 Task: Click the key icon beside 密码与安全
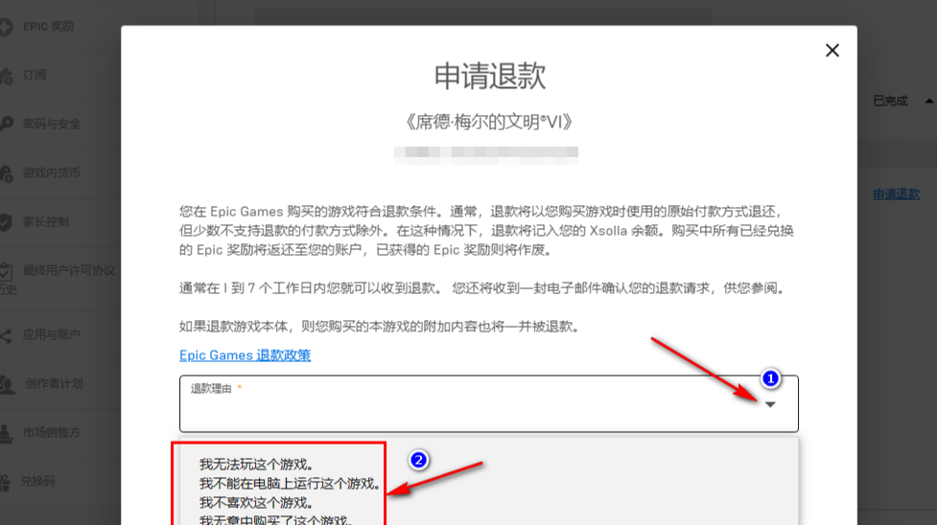click(6, 125)
